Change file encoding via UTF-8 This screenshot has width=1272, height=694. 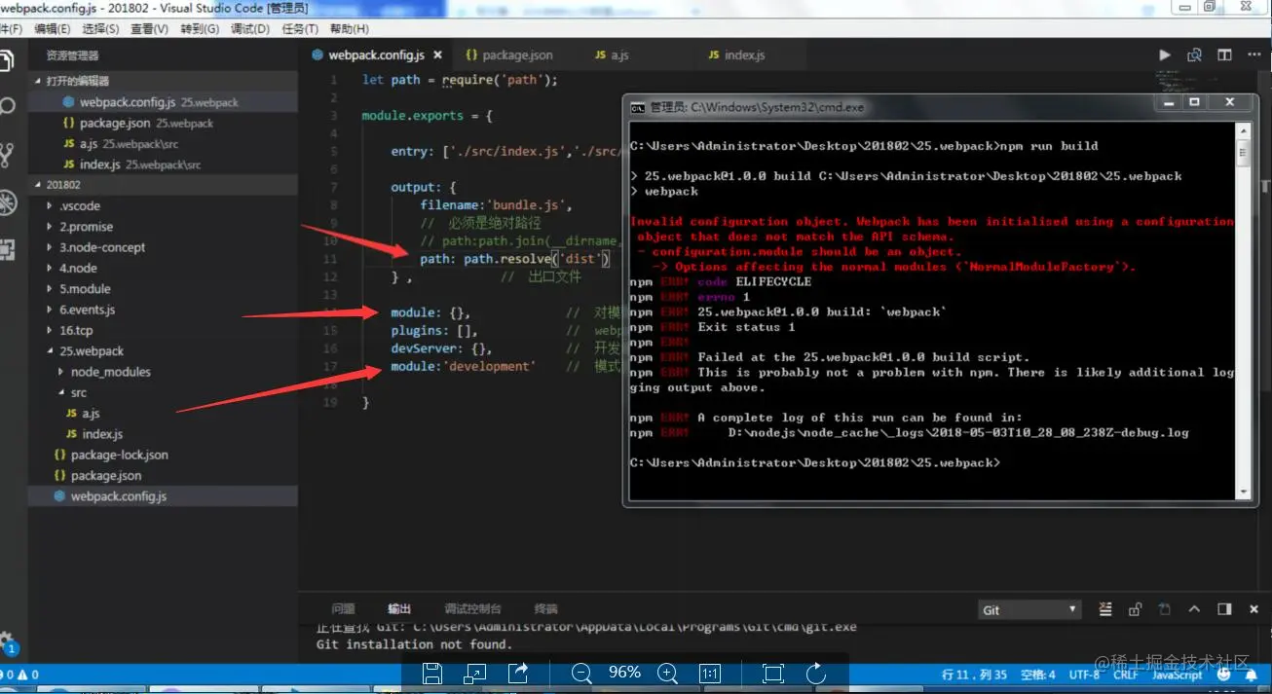coord(1084,675)
